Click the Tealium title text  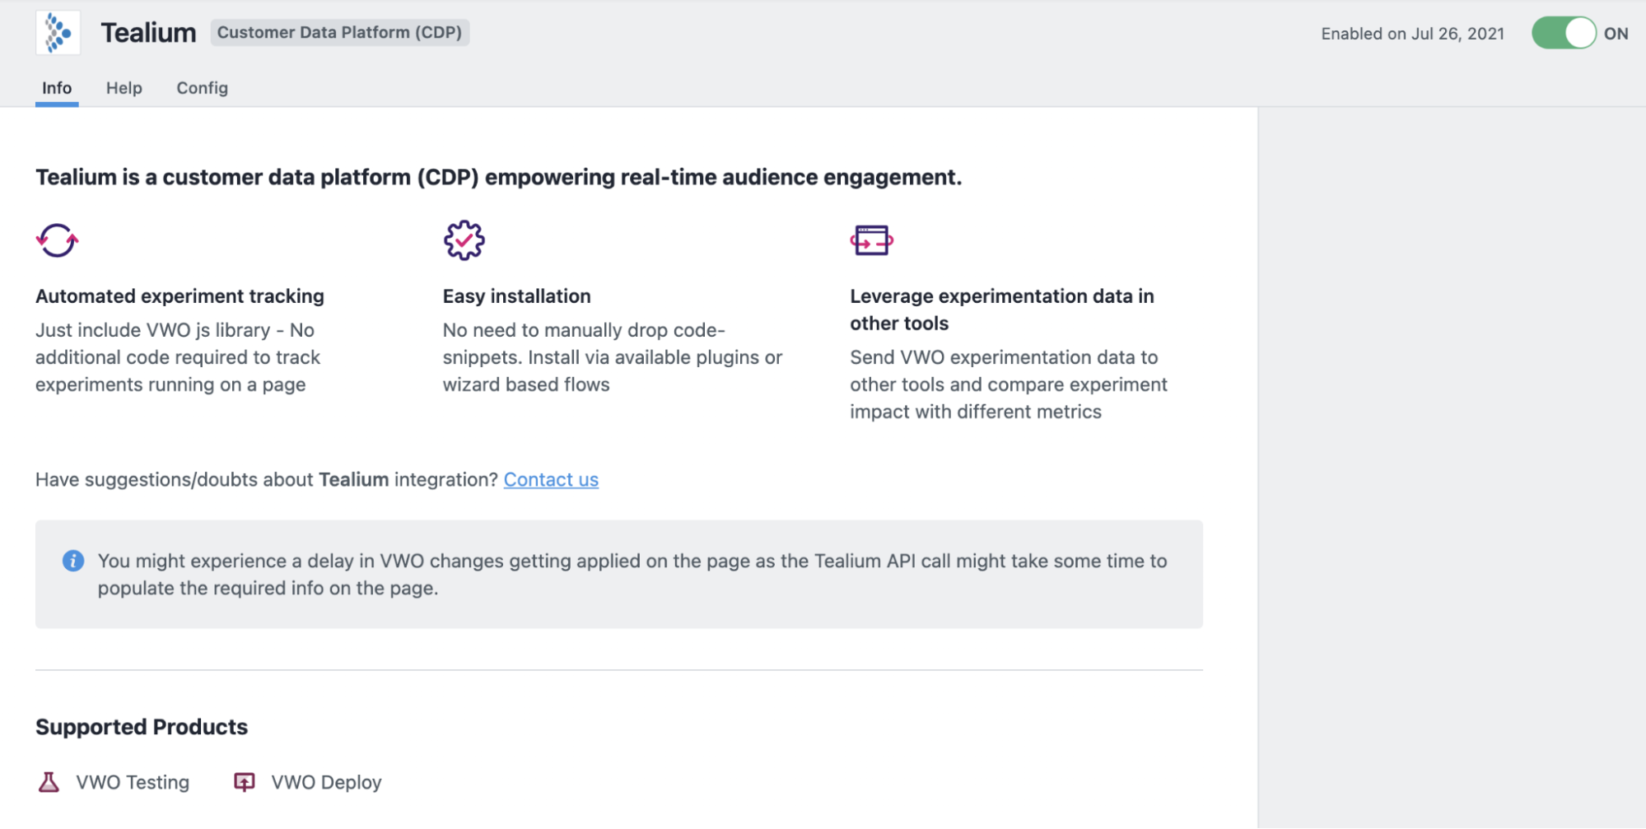[149, 33]
